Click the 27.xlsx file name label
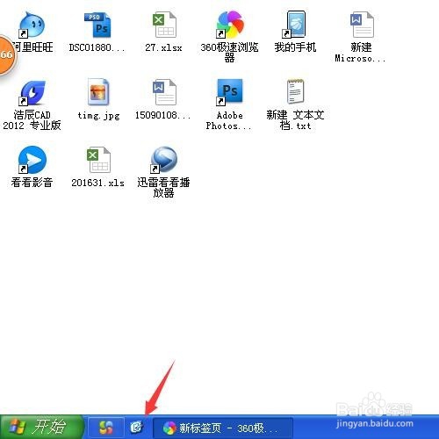The width and height of the screenshot is (439, 439). [x=163, y=47]
